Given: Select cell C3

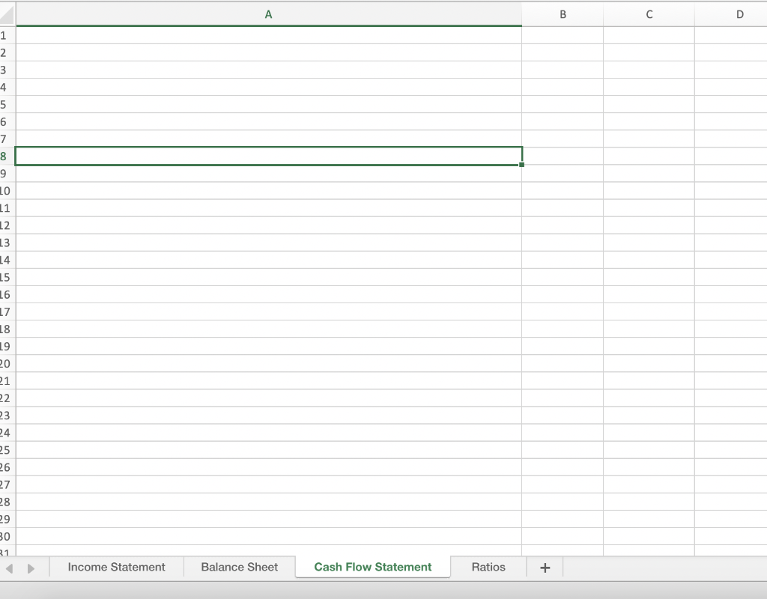Looking at the screenshot, I should coord(649,70).
